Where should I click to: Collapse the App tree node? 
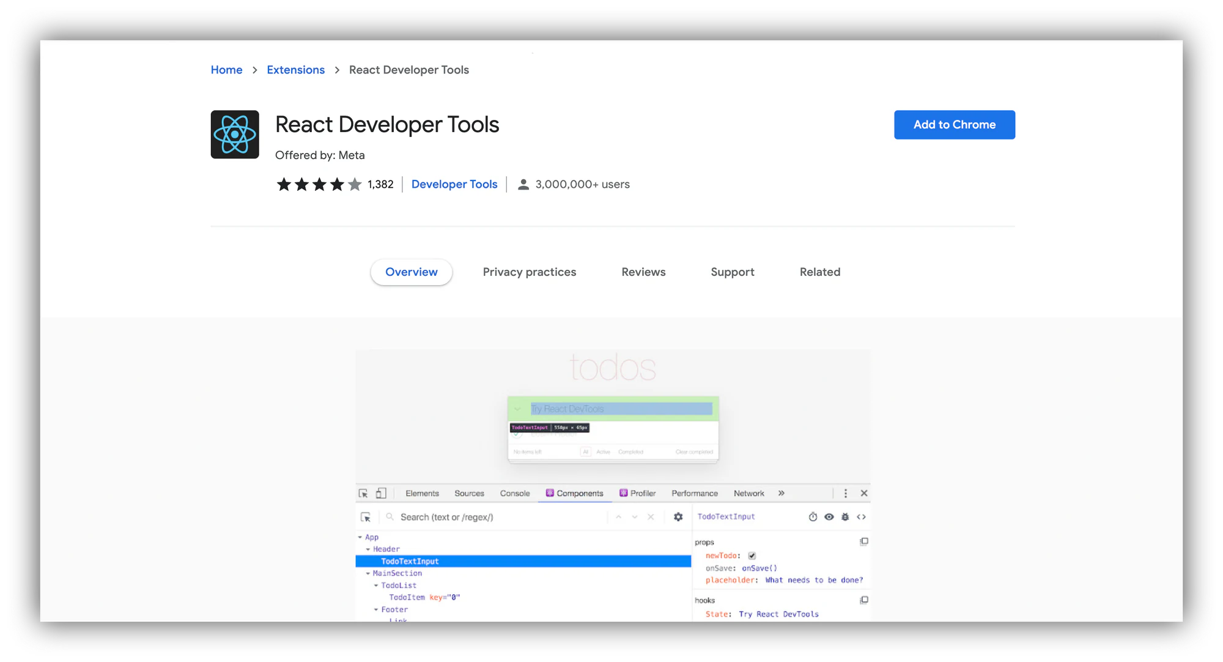[x=360, y=537]
